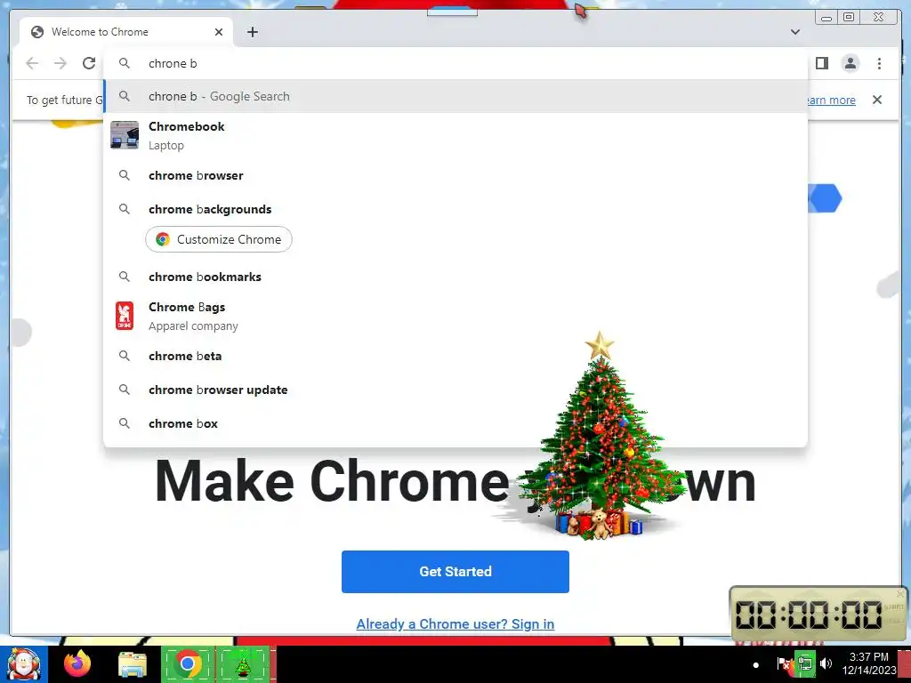This screenshot has width=911, height=683.
Task: Expand the tab search dropdown arrow
Action: 794,32
